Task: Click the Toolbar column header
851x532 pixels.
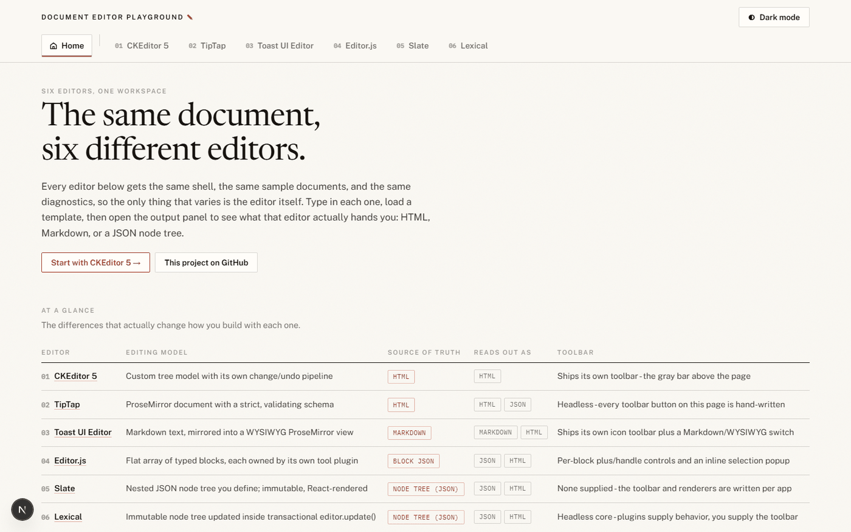Action: click(576, 353)
